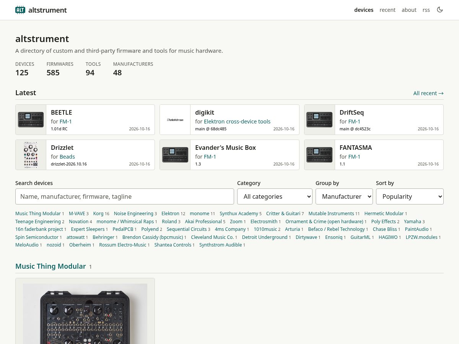Follow the All recent link

[x=428, y=93]
